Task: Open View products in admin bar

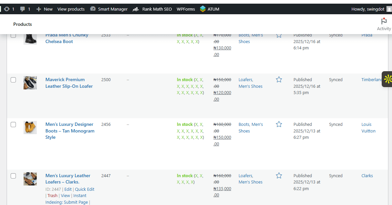Action: pos(71,9)
